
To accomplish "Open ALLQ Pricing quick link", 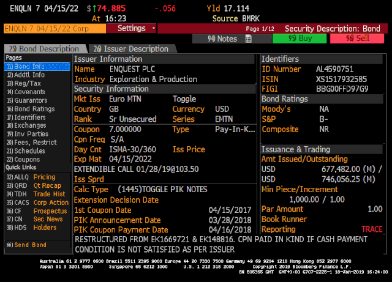I will pyautogui.click(x=31, y=177).
